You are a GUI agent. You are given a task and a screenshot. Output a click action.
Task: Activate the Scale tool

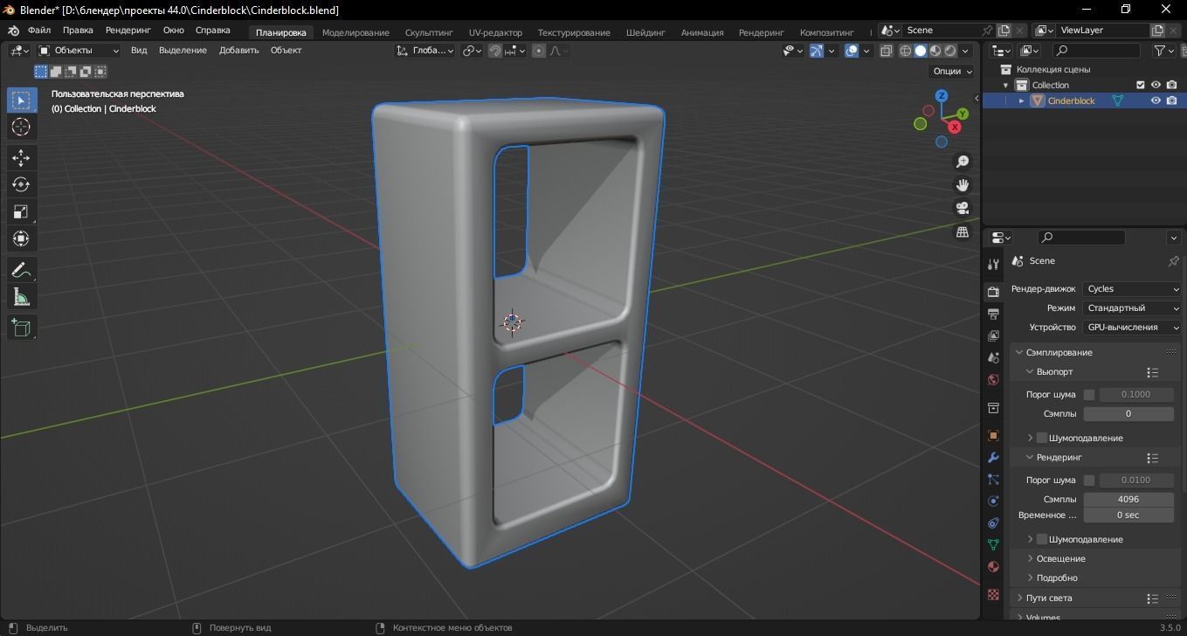pyautogui.click(x=21, y=211)
